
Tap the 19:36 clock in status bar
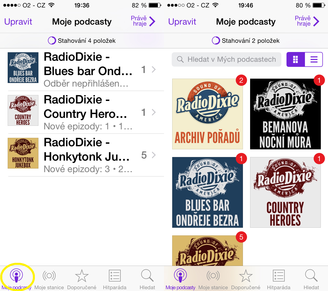point(82,5)
